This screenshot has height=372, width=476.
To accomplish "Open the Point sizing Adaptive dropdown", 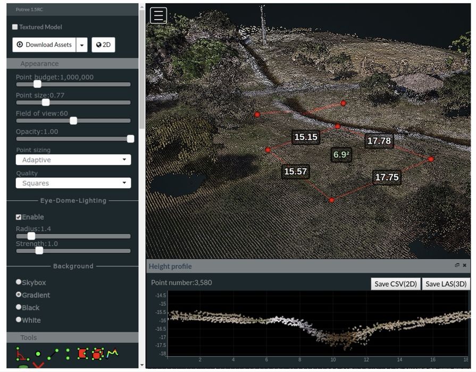I will tap(73, 160).
